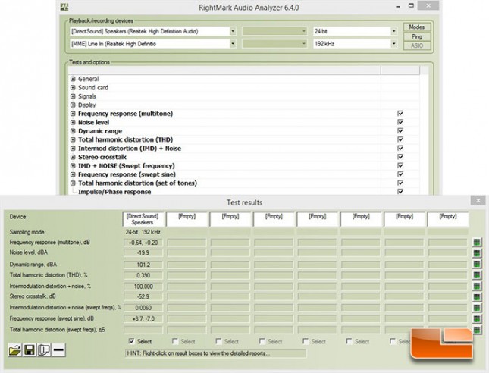The height and width of the screenshot is (373, 489).
Task: Expand Frequency response (multitone) options
Action: click(73, 114)
